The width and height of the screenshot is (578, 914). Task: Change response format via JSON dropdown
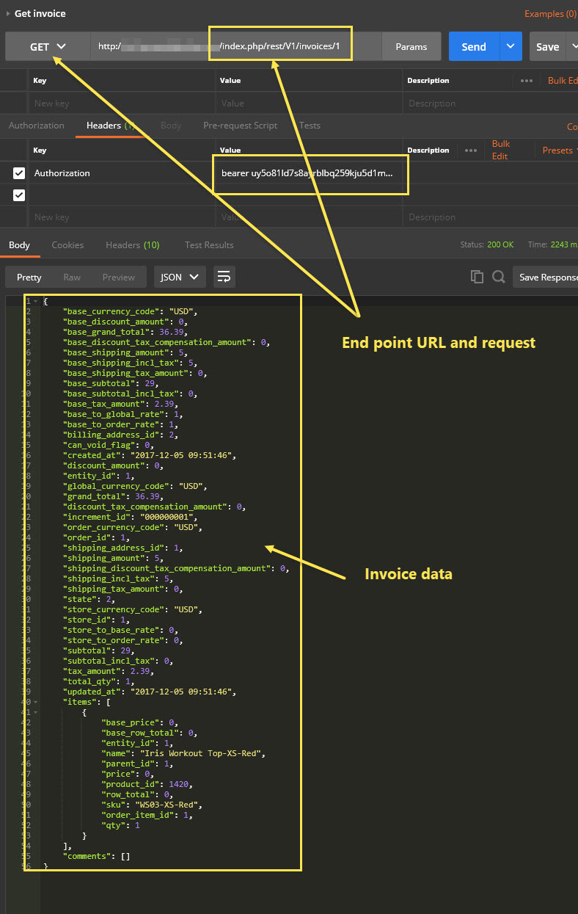(x=178, y=277)
